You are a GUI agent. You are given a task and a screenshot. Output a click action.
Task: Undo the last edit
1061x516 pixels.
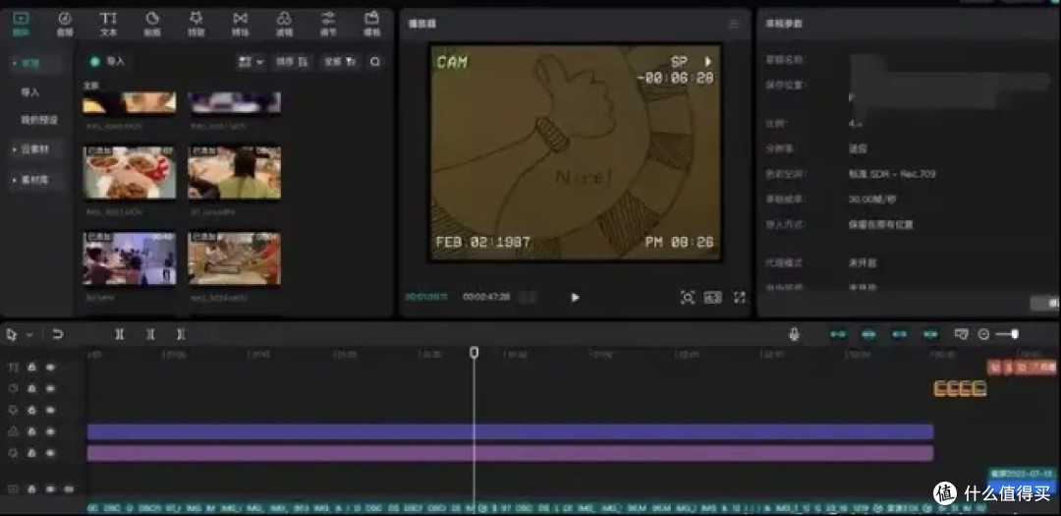tap(58, 334)
